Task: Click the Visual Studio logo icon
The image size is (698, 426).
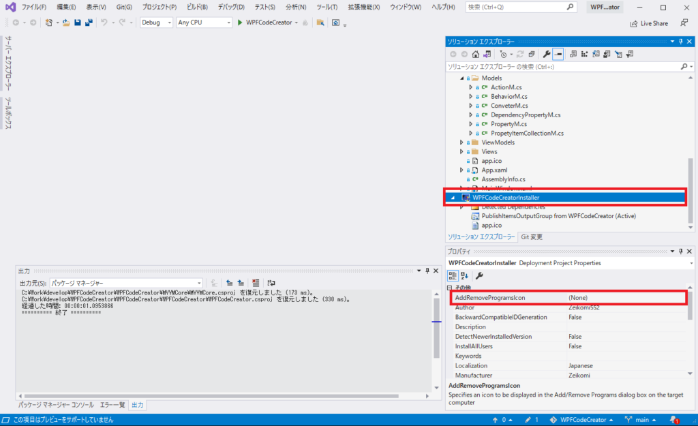Action: (10, 7)
